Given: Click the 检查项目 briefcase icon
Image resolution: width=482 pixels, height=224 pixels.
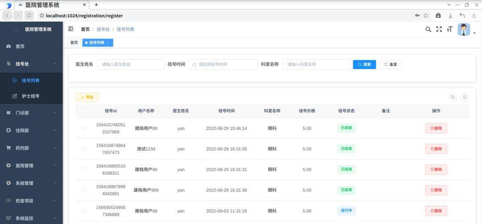Looking at the screenshot, I should pyautogui.click(x=8, y=201).
